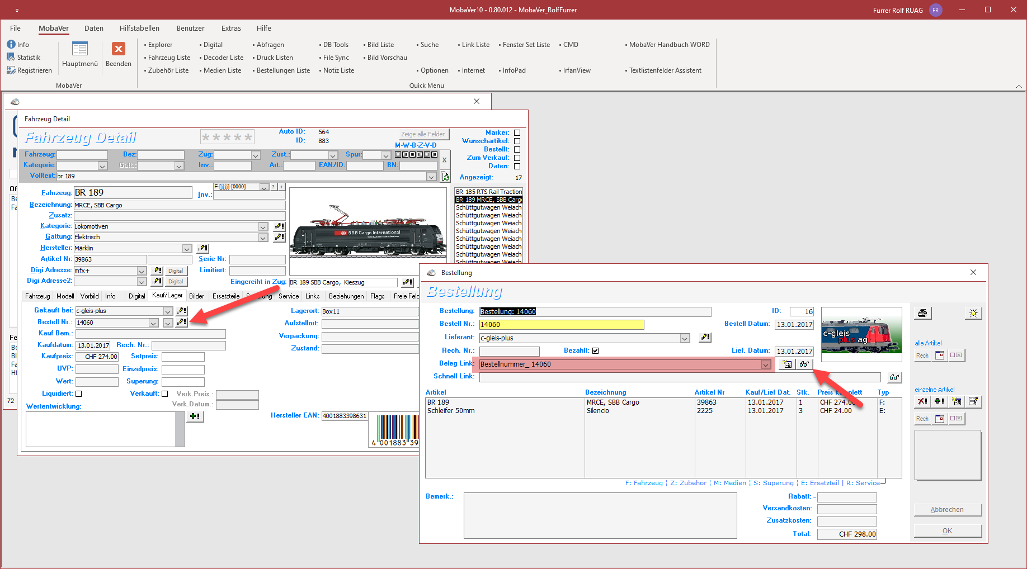Click the Bemerk. text area in Bestellung
Viewport: 1027px width, 569px height.
click(x=600, y=515)
